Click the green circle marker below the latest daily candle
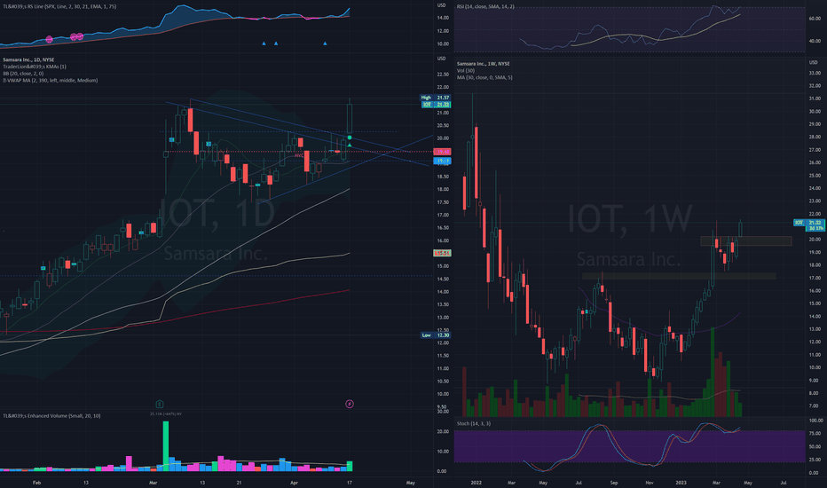This screenshot has height=488, width=827. (x=350, y=138)
